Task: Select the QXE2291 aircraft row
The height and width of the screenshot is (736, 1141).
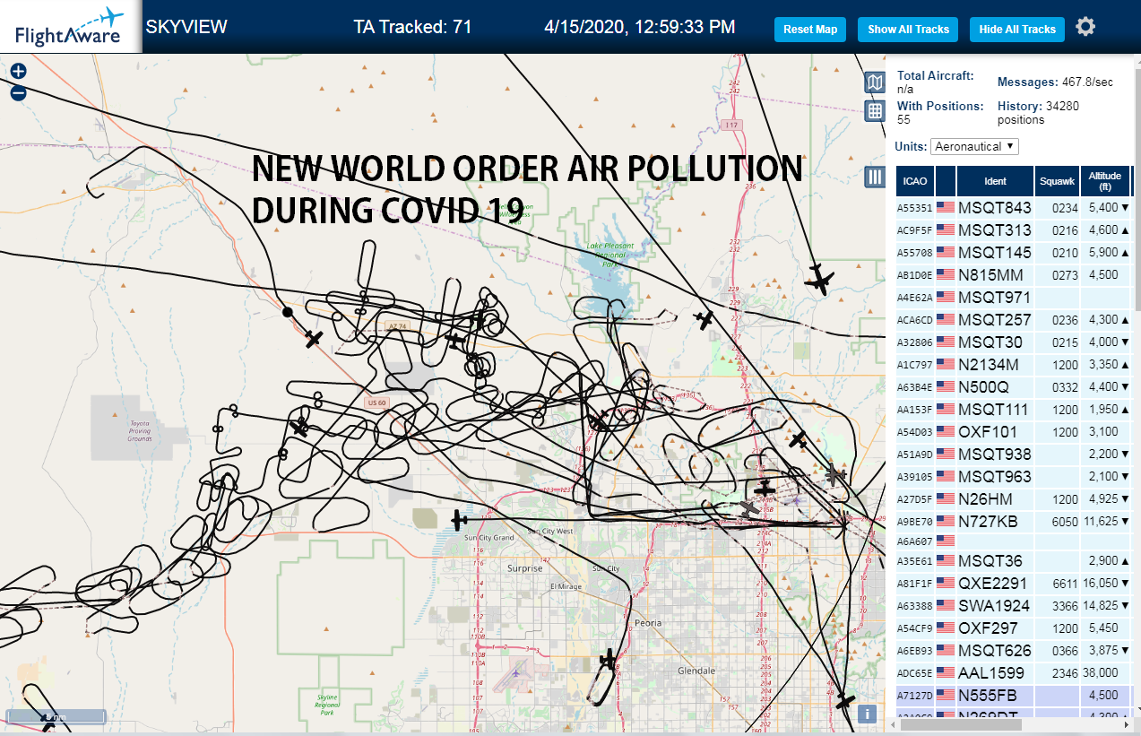Action: 1013,584
